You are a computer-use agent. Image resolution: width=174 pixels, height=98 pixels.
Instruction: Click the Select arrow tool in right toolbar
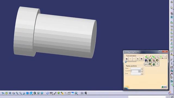(x=172, y=8)
